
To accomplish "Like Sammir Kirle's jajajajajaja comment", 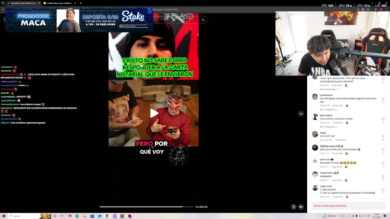I will [383, 176].
